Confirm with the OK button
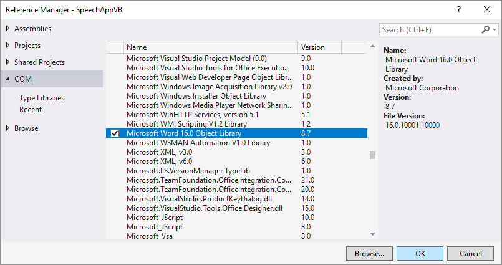502x265 pixels. point(420,254)
